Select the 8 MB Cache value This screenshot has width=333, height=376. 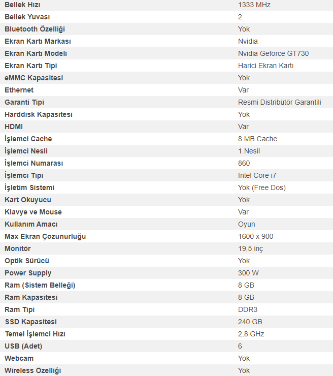pos(257,139)
